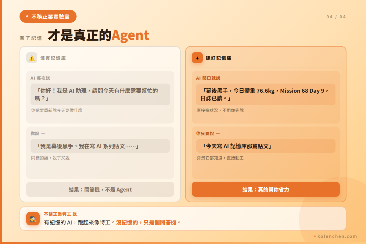
Task: Open the kolenchen.com link
Action: click(x=335, y=236)
